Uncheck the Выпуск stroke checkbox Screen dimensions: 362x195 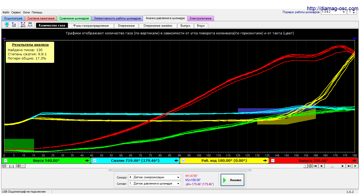pos(273,161)
